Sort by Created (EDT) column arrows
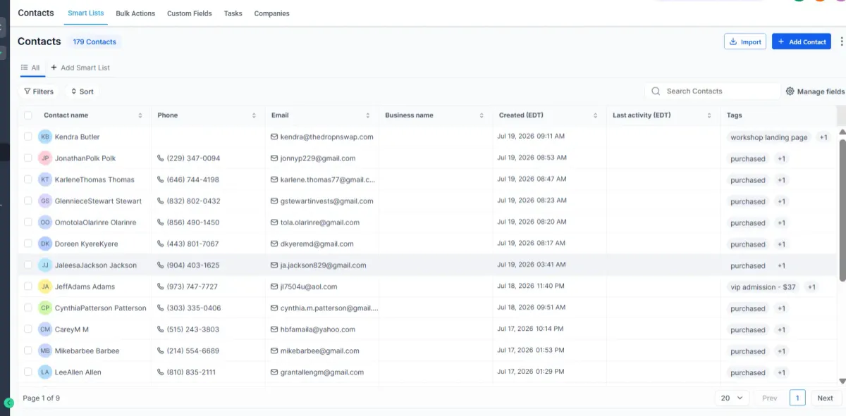The width and height of the screenshot is (846, 416). click(x=596, y=115)
